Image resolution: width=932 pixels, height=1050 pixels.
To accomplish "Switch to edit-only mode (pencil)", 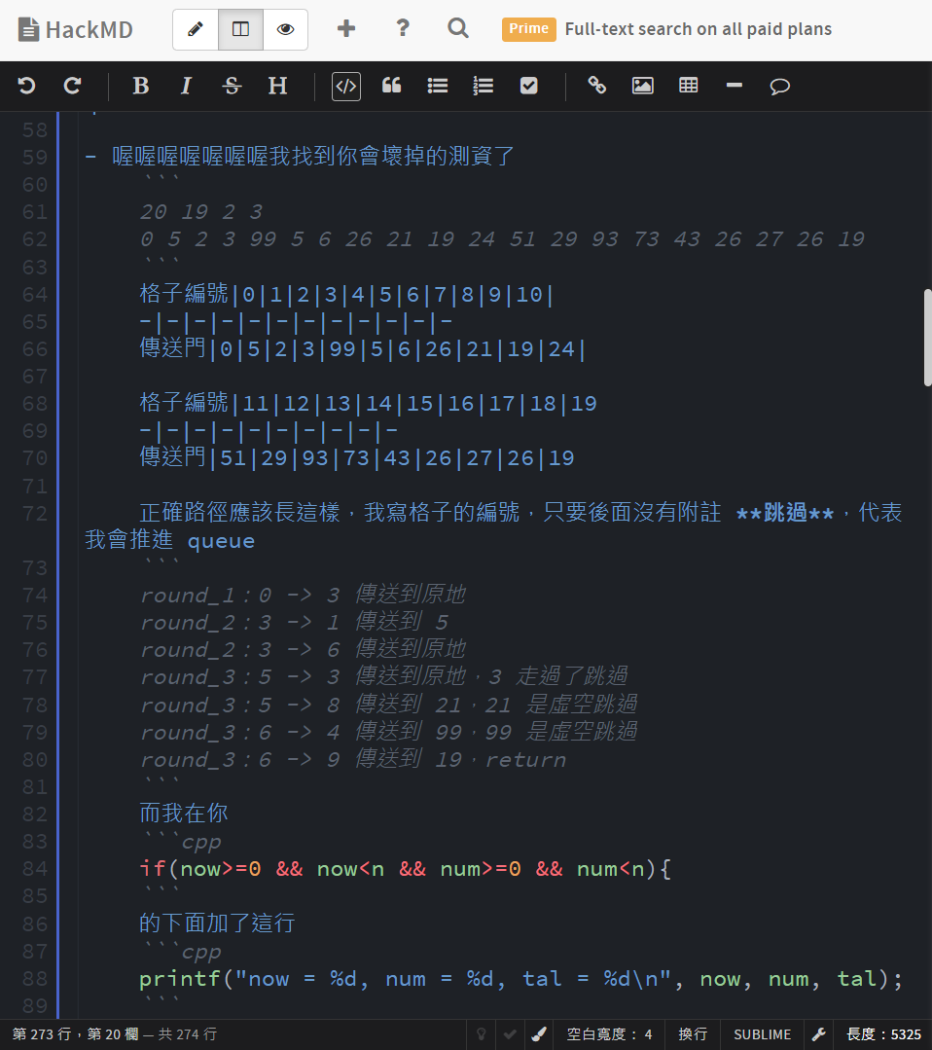I will click(196, 29).
